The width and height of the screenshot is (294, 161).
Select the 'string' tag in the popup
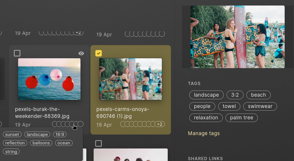pyautogui.click(x=11, y=152)
